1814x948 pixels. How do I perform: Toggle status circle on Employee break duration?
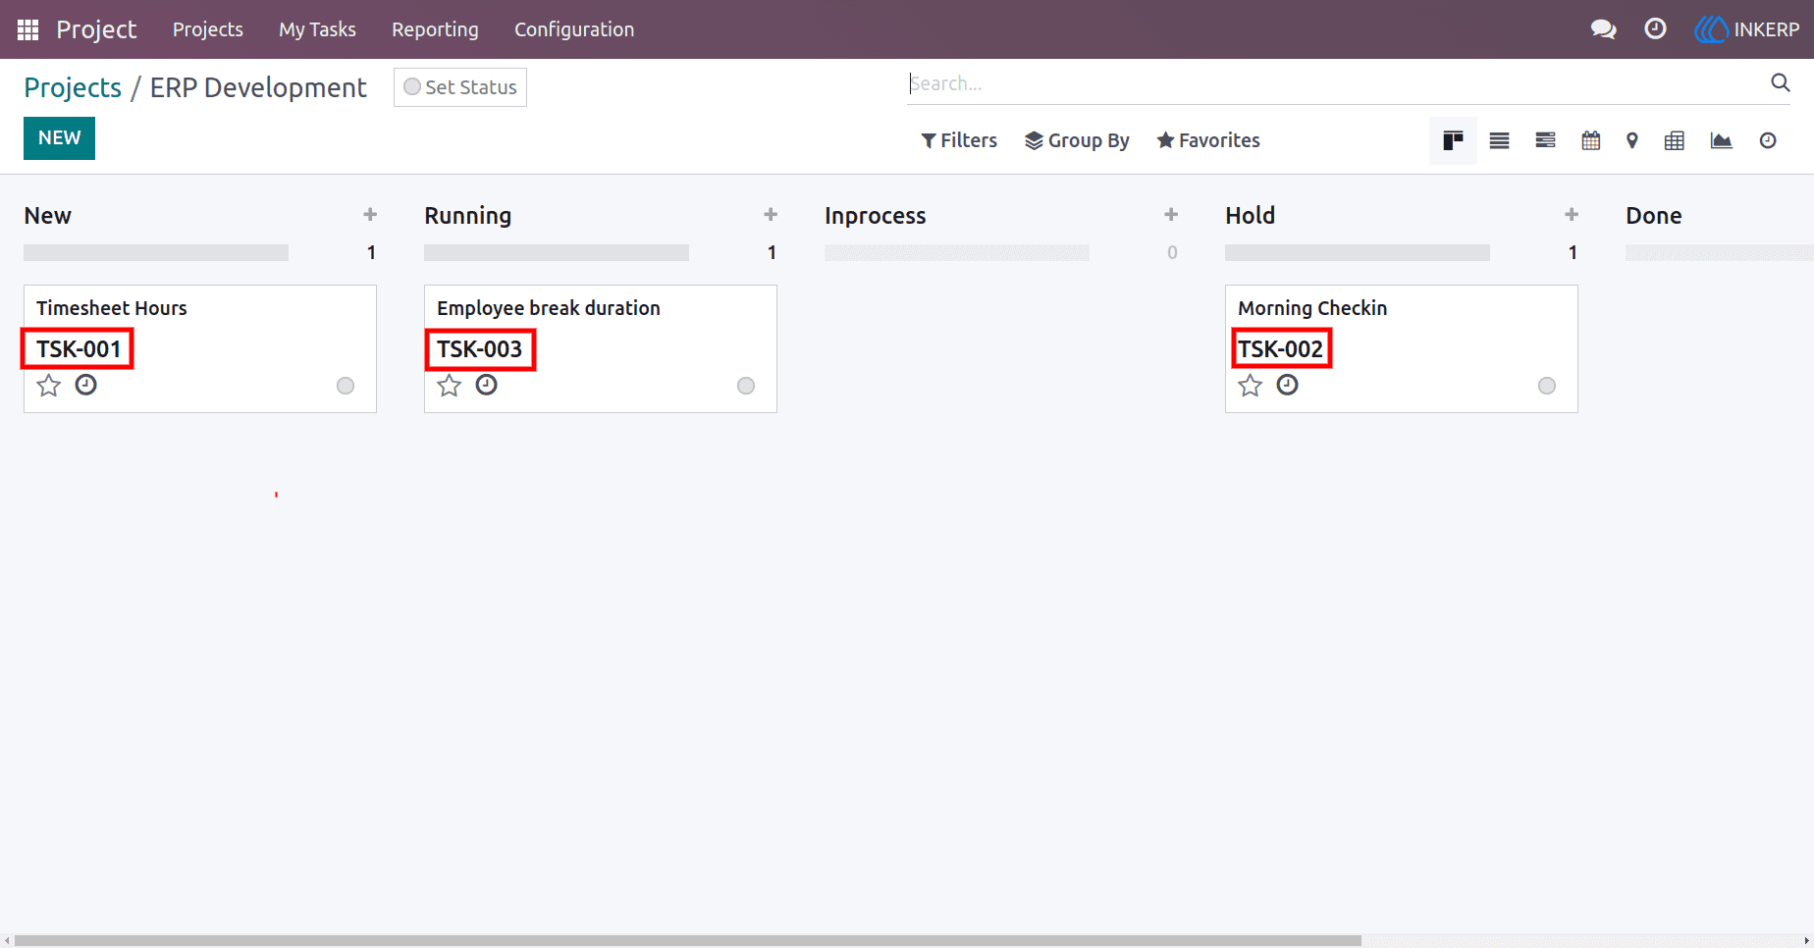point(746,386)
